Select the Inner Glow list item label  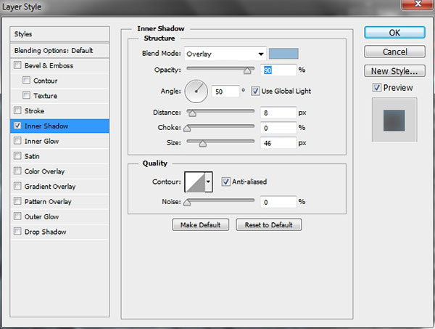(41, 141)
